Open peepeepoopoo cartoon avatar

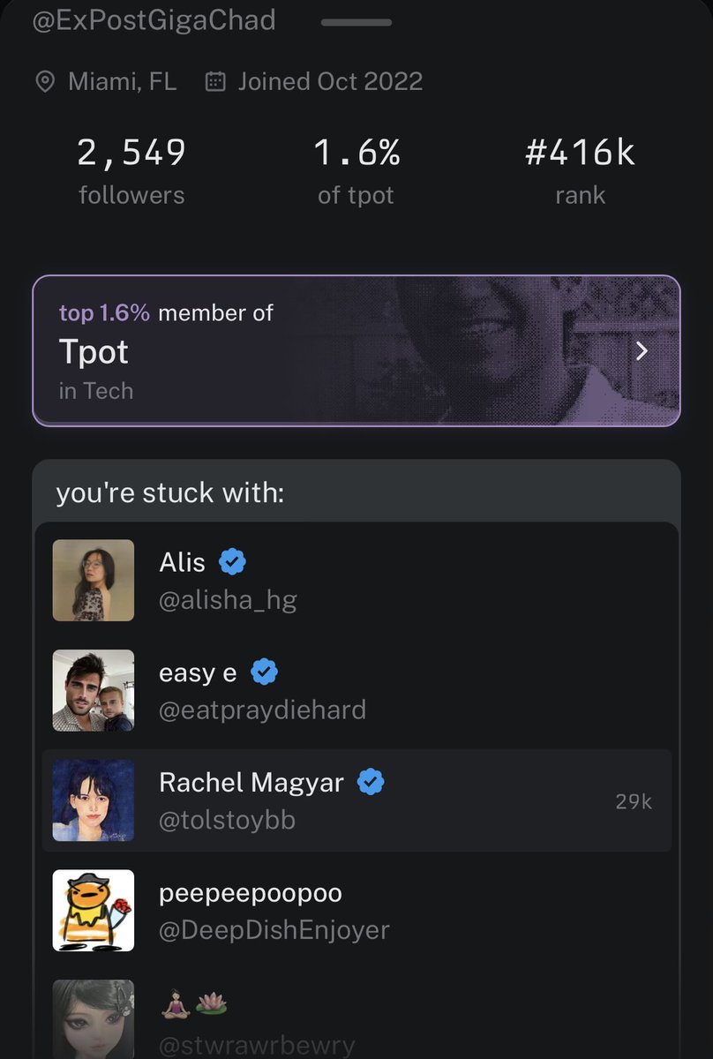click(94, 911)
